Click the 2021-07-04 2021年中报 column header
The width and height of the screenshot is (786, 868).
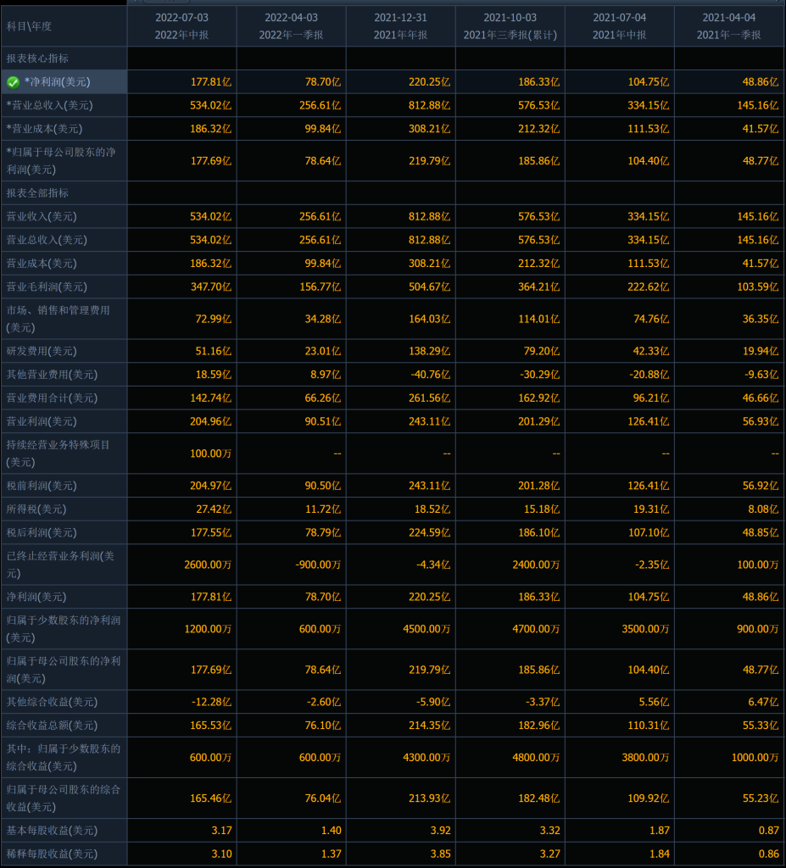coord(619,26)
